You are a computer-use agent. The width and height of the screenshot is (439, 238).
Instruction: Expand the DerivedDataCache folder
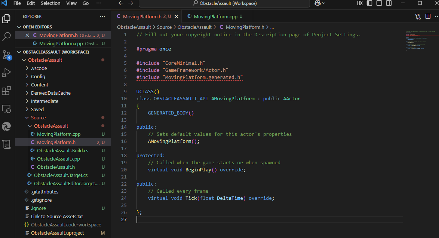[x=27, y=93]
